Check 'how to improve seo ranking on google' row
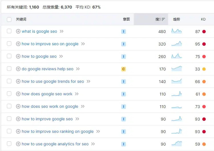The width and height of the screenshot is (214, 151). click(9, 131)
